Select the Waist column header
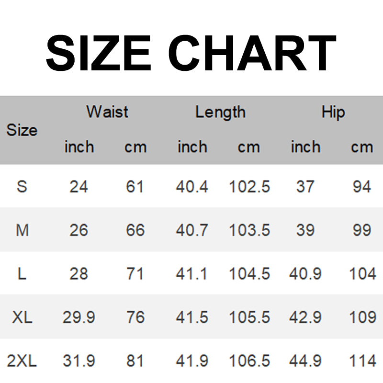This screenshot has width=383, height=383. point(107,112)
